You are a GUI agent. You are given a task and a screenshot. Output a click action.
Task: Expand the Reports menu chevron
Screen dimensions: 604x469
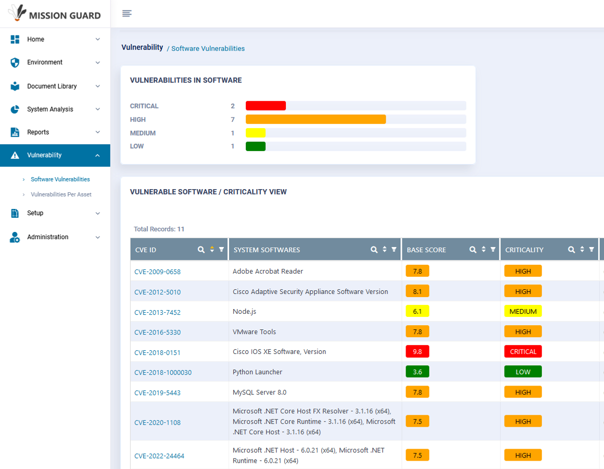98,132
